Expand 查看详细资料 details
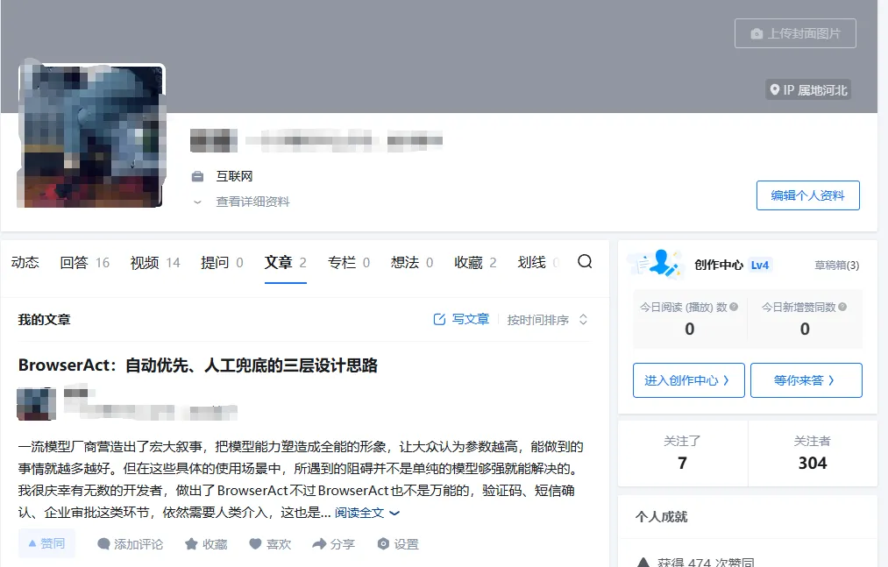 pyautogui.click(x=242, y=202)
